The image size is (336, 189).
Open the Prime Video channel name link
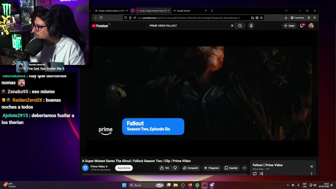[98, 166]
